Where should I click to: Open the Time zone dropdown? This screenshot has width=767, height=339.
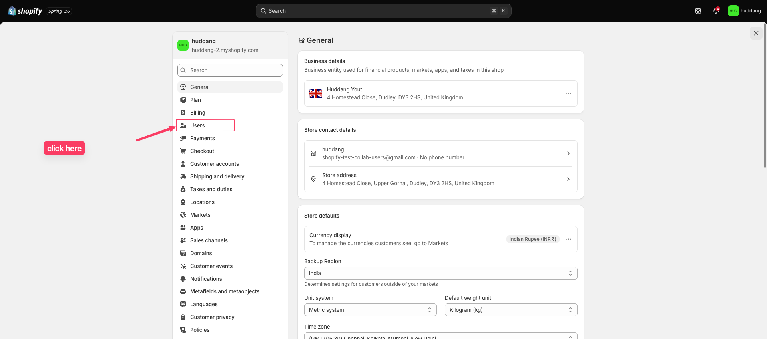click(441, 336)
